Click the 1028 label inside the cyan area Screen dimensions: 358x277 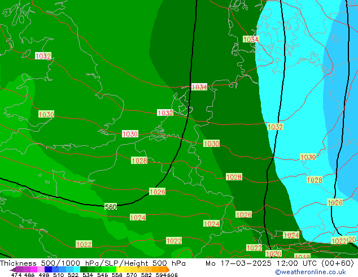coord(315,180)
